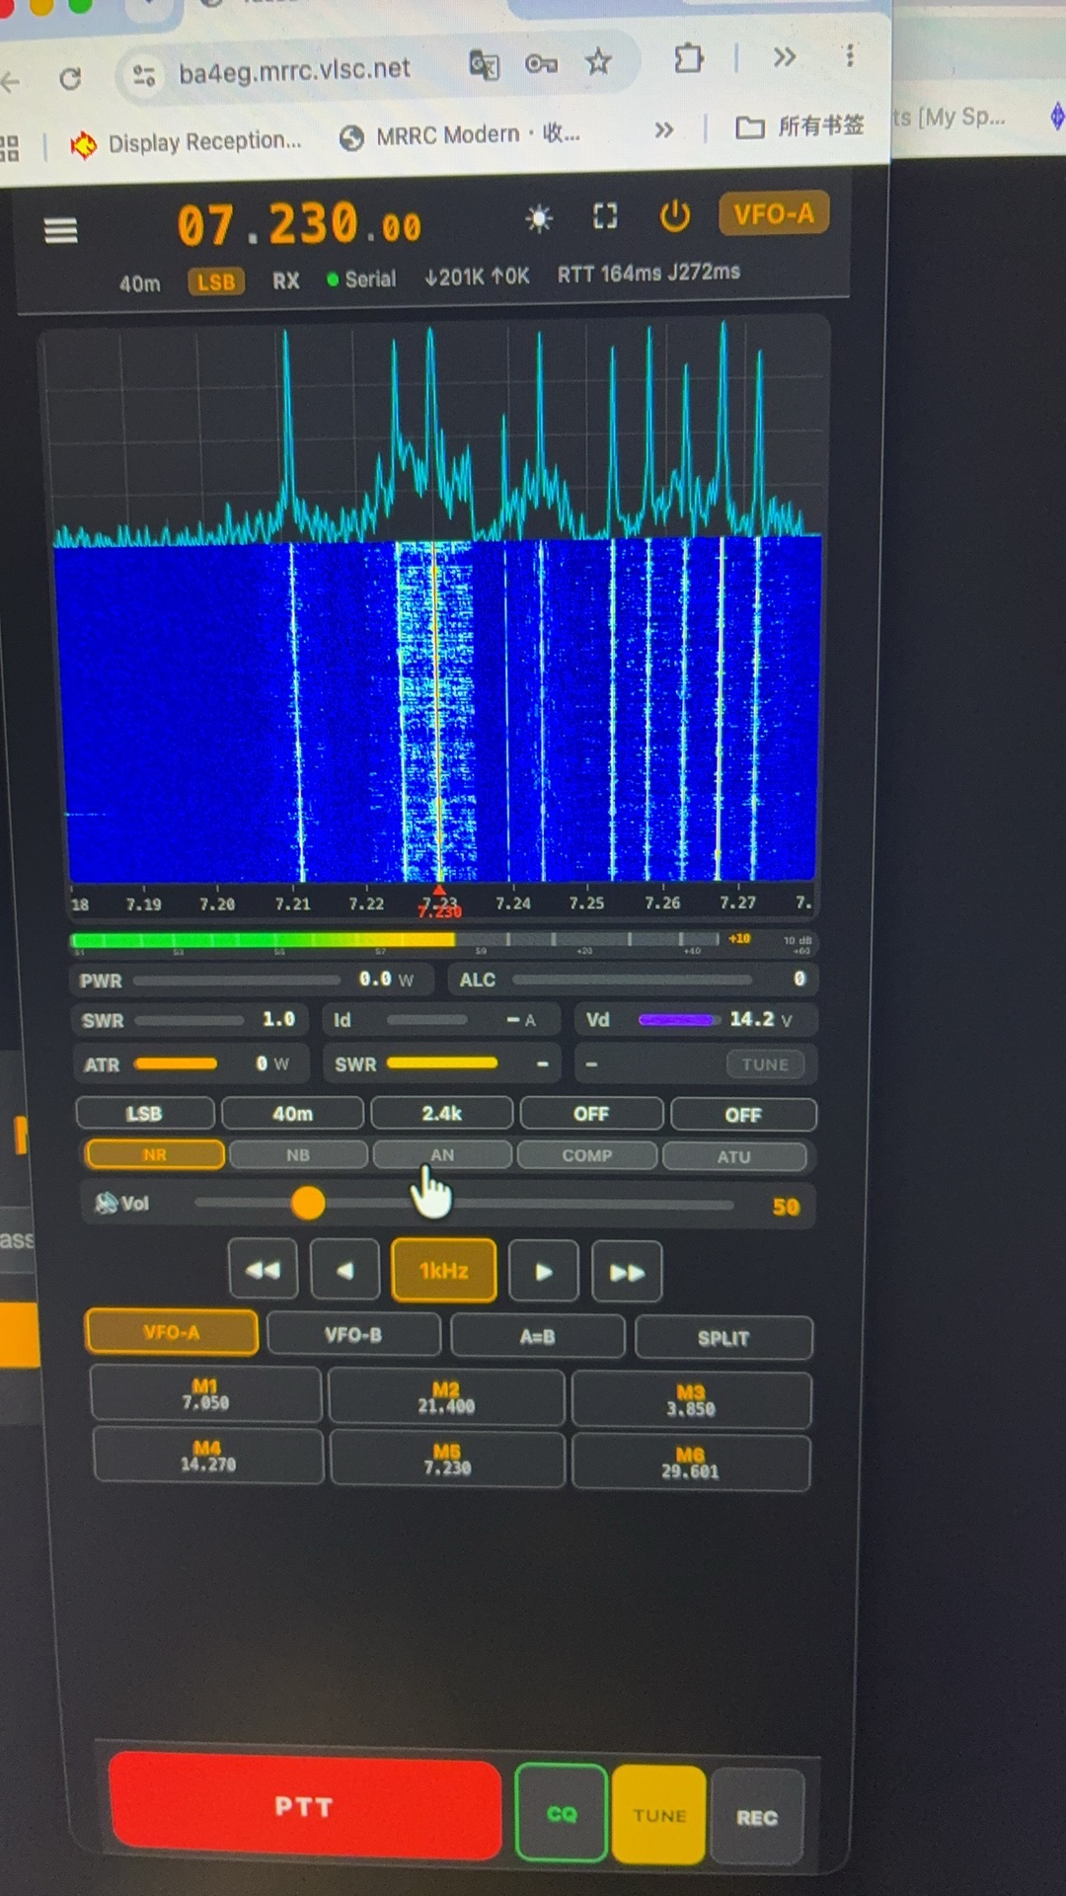
Task: Click the browser address bar URL field
Action: pyautogui.click(x=294, y=70)
